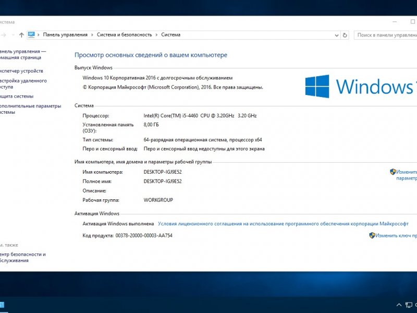The image size is (417, 313).
Task: Expand the chevron before Панель управления breadcrumb
Action: tap(38, 35)
